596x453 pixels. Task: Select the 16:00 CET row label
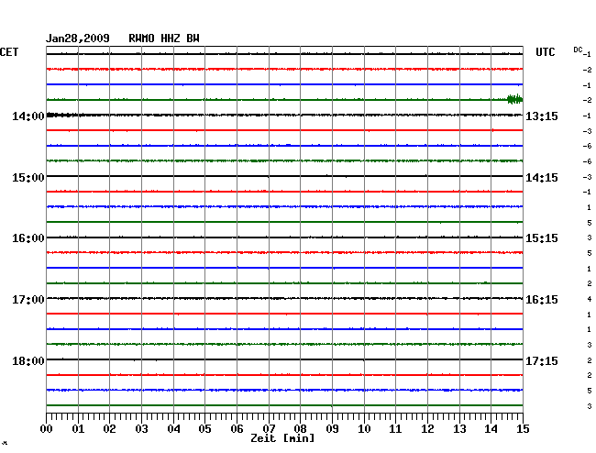pyautogui.click(x=28, y=238)
